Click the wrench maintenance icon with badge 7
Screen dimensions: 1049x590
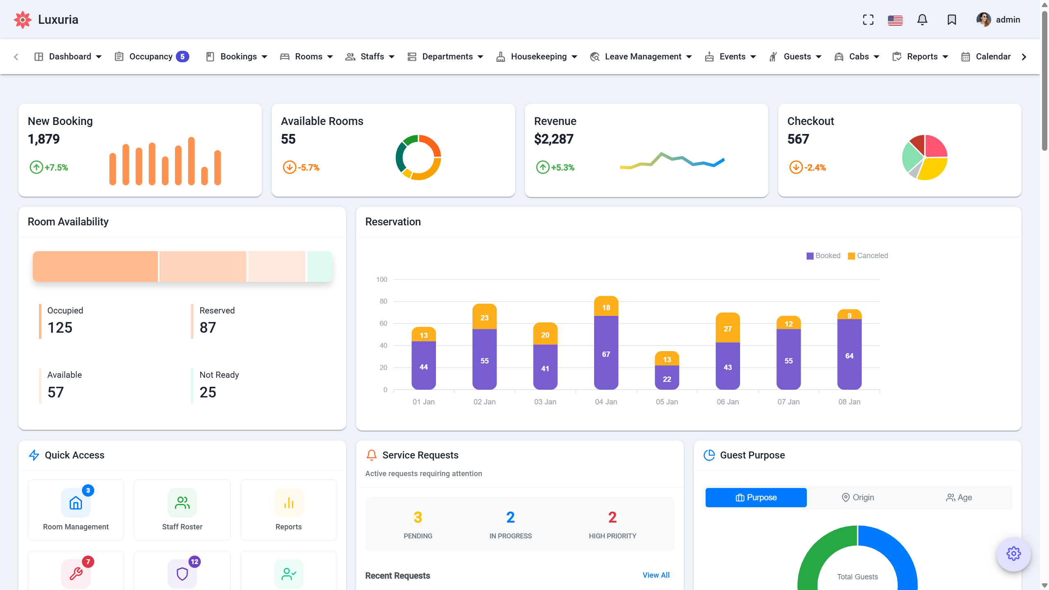click(76, 574)
